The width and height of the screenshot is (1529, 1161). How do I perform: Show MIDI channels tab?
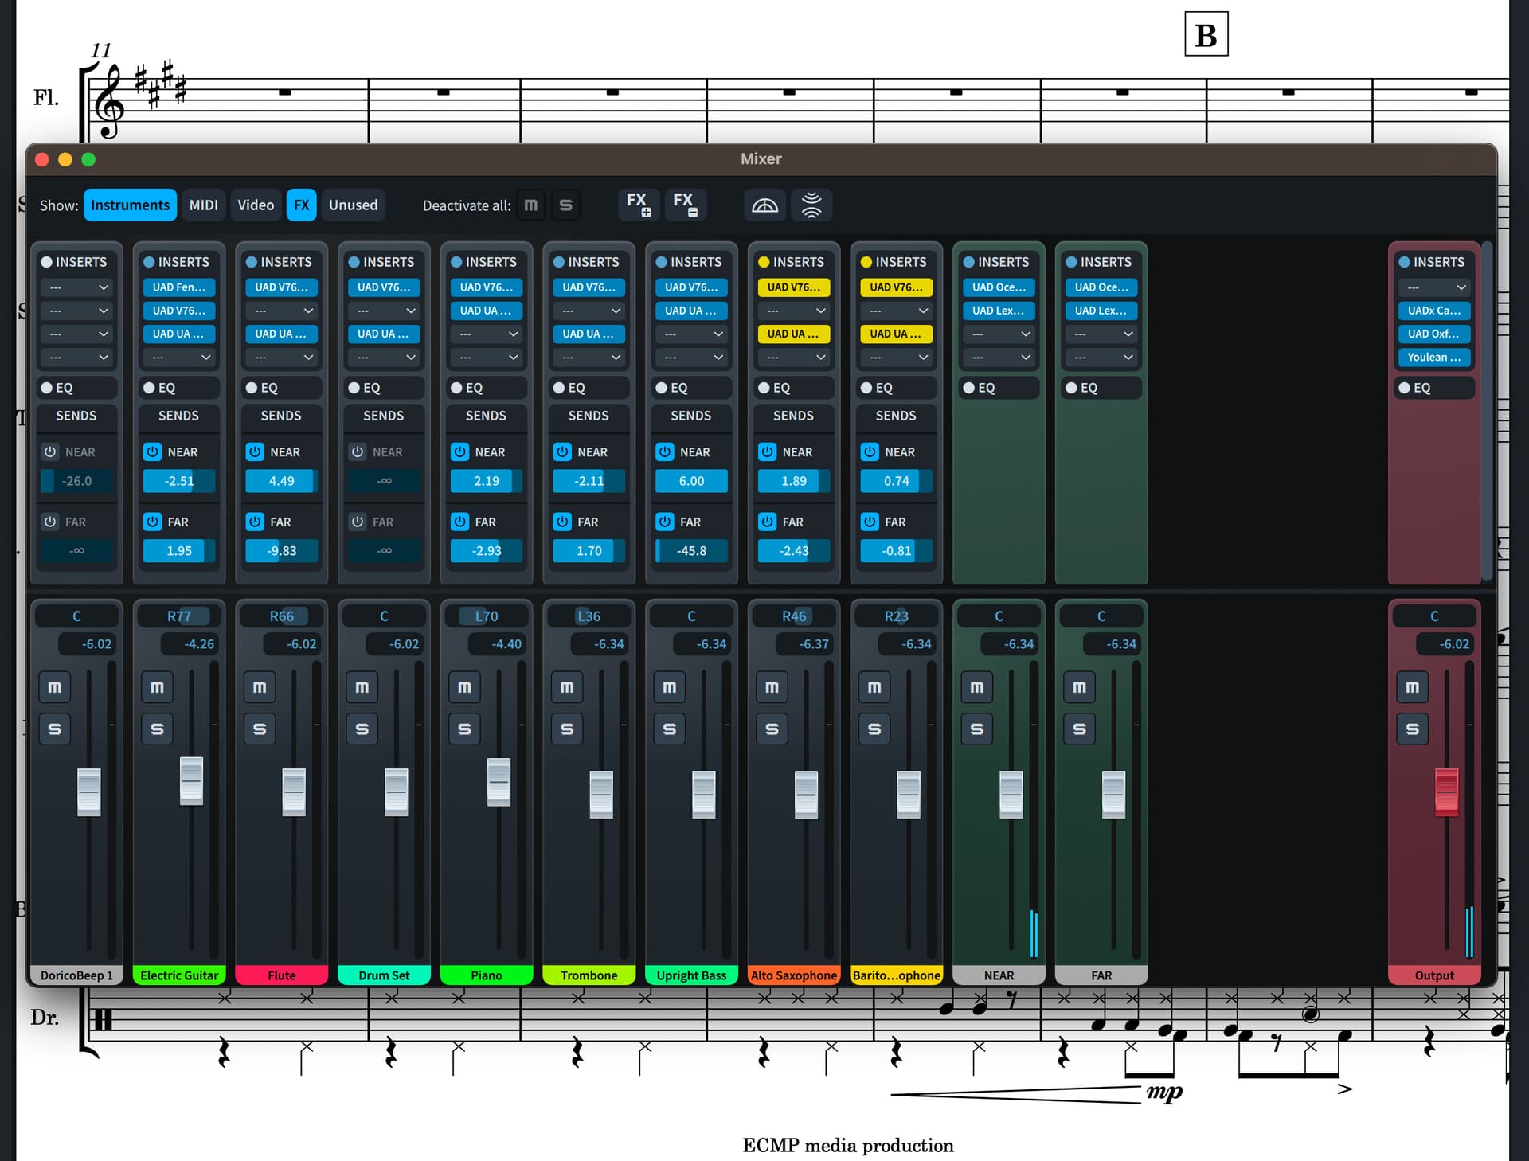coord(203,205)
